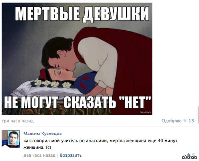Open the like count showing 13

(191, 121)
